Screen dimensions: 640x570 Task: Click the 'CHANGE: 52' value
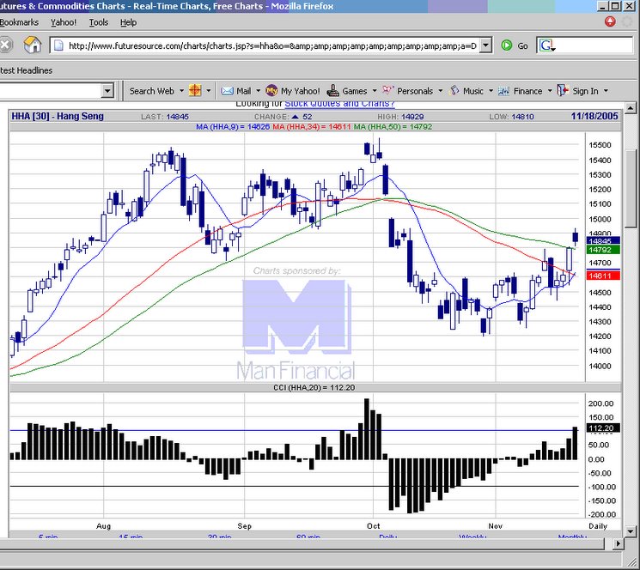click(x=283, y=117)
